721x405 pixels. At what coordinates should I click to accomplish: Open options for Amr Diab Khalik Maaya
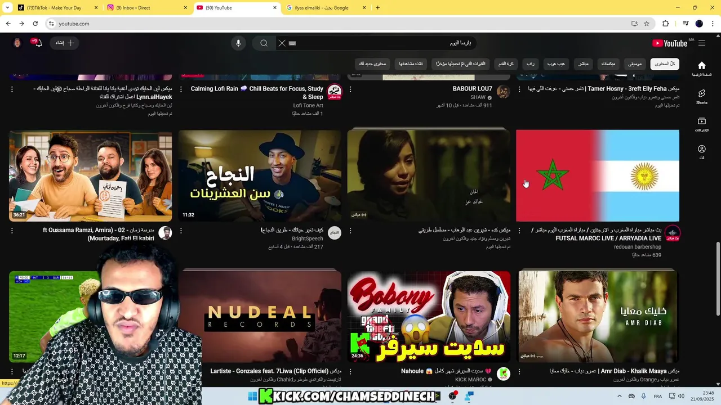[x=519, y=372]
